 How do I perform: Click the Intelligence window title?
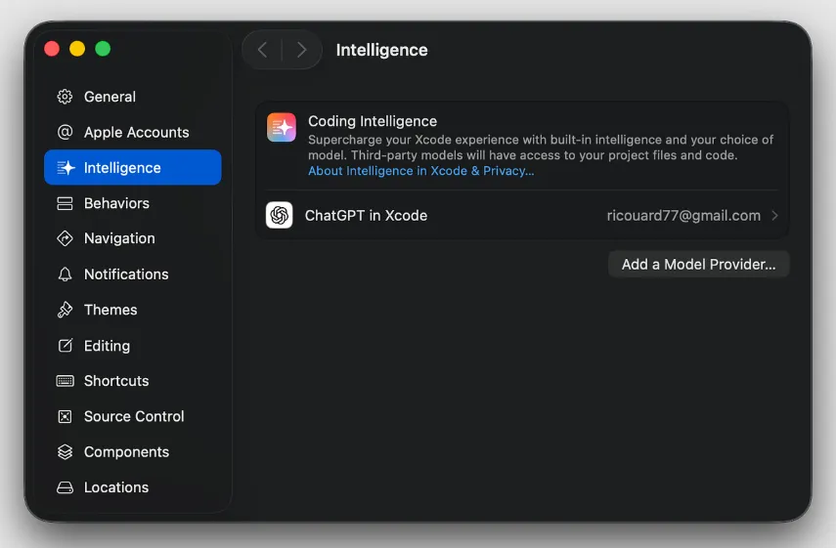pyautogui.click(x=381, y=50)
